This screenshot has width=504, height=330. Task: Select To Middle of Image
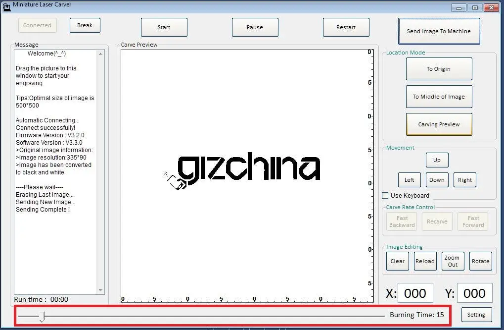coord(439,97)
